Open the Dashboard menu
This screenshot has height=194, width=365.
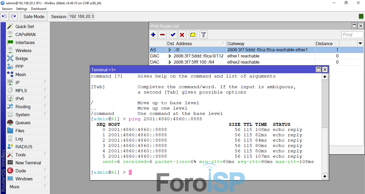tap(38, 9)
